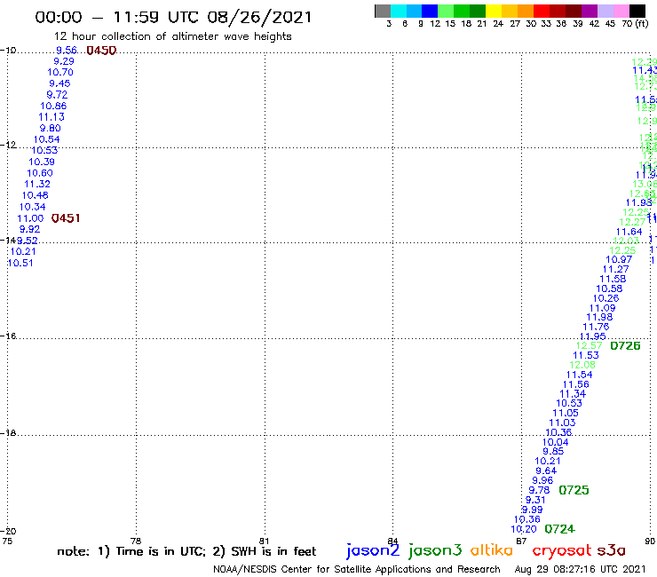Screen dimensions: 657x577
Task: Click the green wave height value '12.27'
Action: pos(632,222)
